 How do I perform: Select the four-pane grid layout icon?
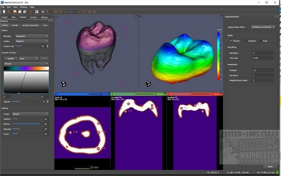point(37,12)
